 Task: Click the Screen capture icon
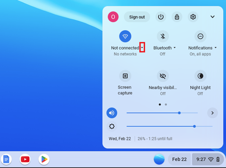coord(125,76)
